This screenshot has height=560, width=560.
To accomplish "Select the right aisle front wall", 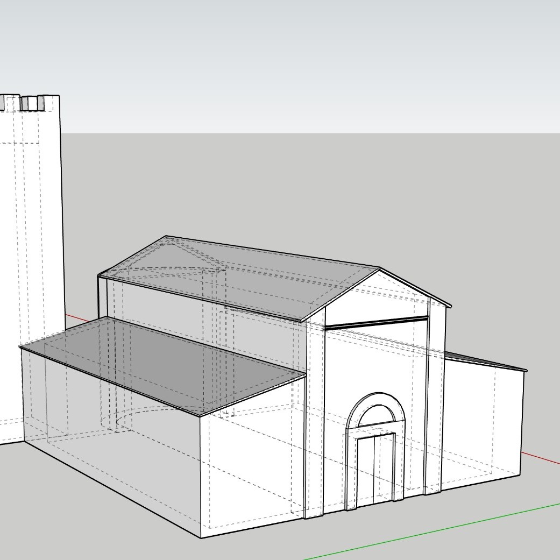I will click(x=481, y=420).
